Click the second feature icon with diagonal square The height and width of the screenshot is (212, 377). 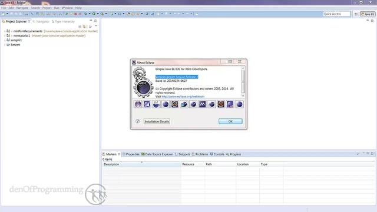[x=147, y=104]
